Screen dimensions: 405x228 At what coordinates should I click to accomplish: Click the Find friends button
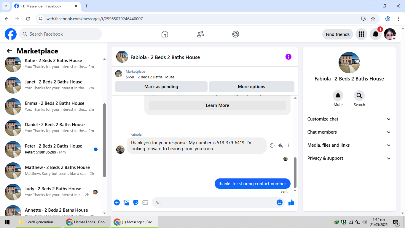click(x=337, y=34)
